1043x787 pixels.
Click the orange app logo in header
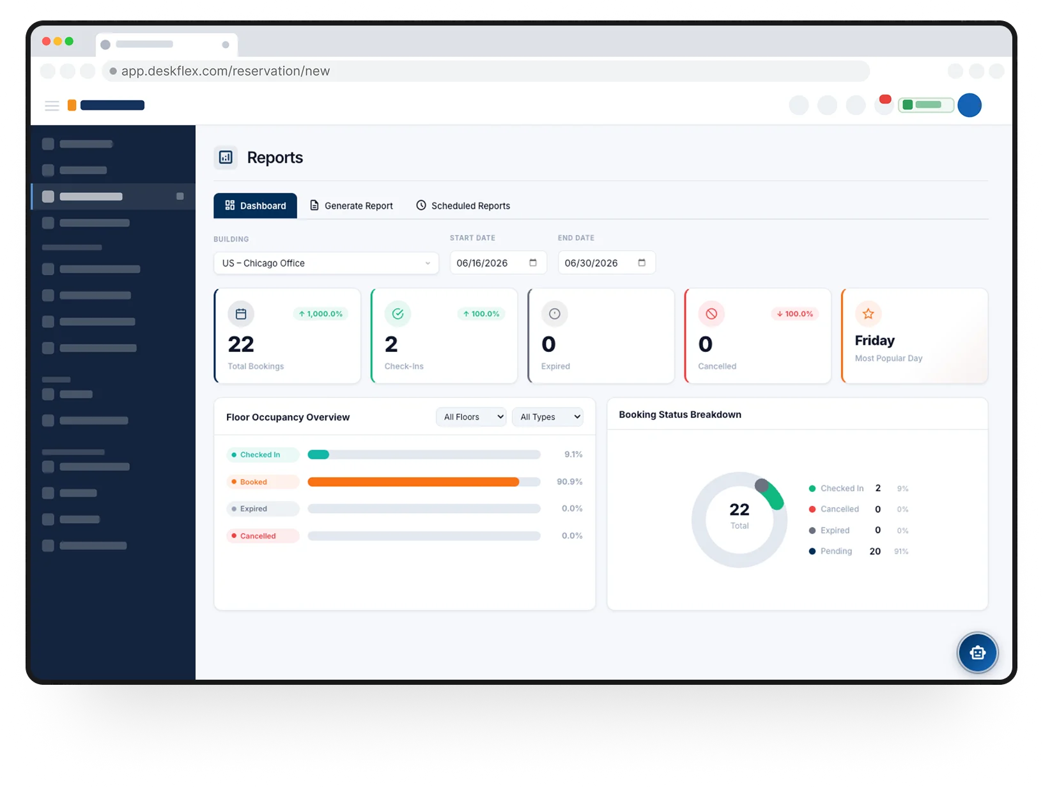coord(72,105)
